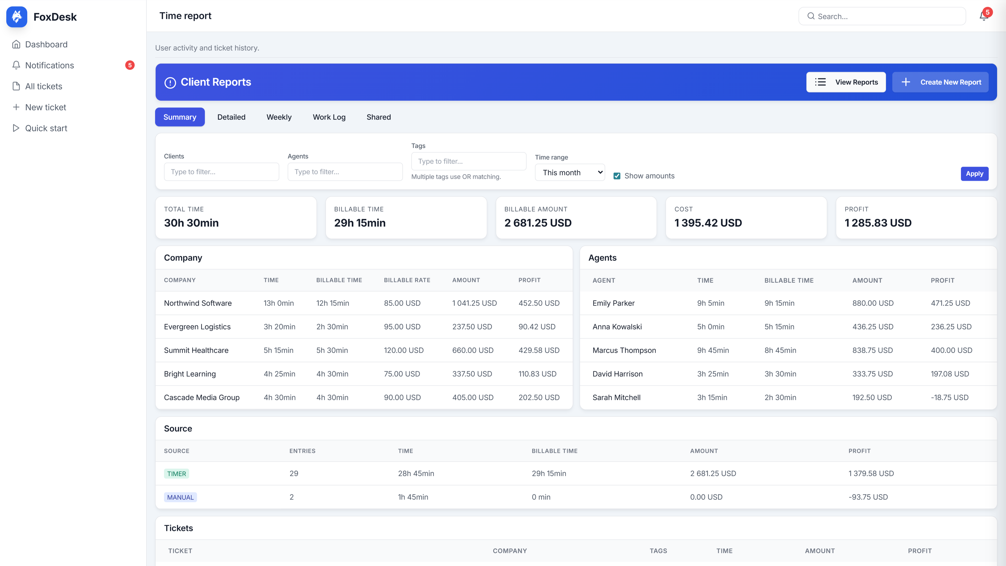Click the document icon beside All tickets
The image size is (1006, 566).
pyautogui.click(x=16, y=86)
